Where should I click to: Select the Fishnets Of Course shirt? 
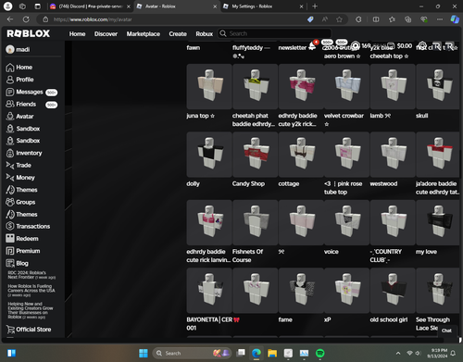pyautogui.click(x=255, y=222)
